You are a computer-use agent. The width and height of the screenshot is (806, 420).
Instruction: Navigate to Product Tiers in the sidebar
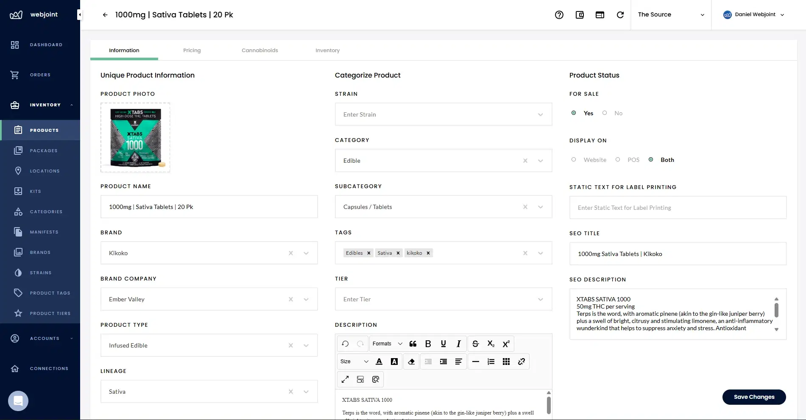50,313
